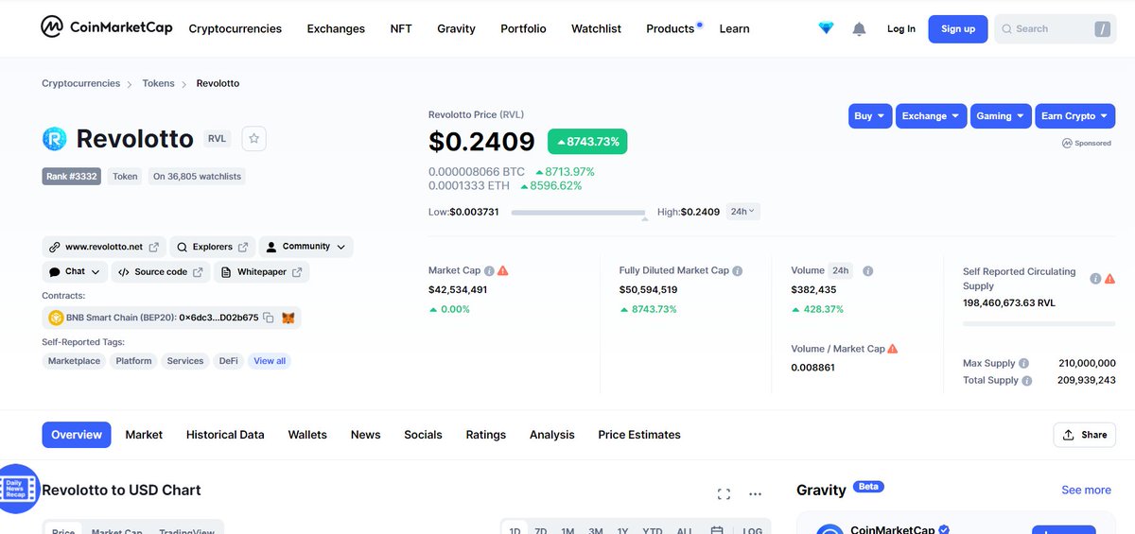Open the Whitepaper link
This screenshot has width=1135, height=534.
[261, 272]
